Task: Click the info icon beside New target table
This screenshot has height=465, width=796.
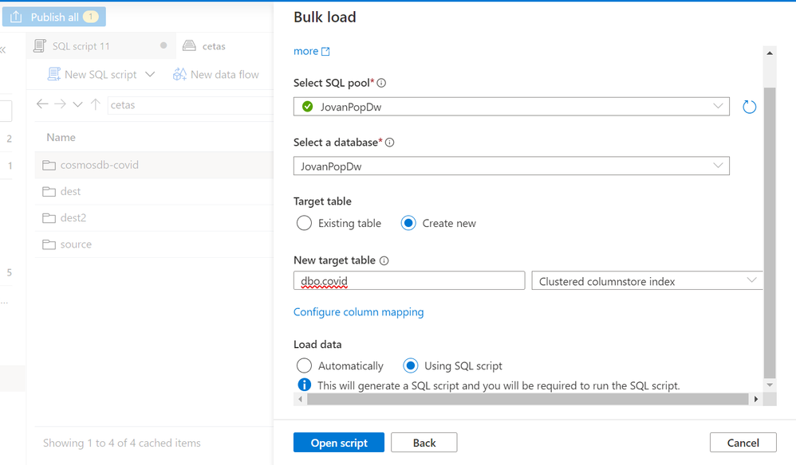Action: 384,261
